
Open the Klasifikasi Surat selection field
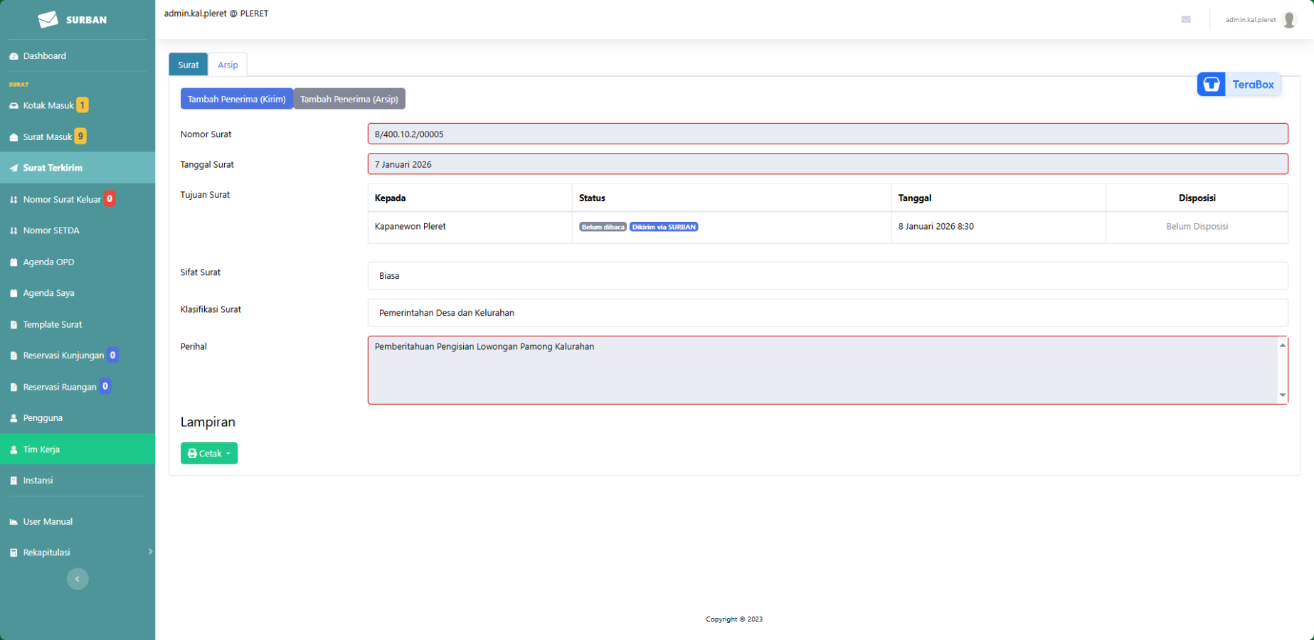pos(827,313)
